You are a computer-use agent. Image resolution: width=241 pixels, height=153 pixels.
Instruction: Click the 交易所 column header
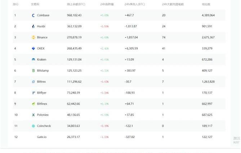pos(35,4)
